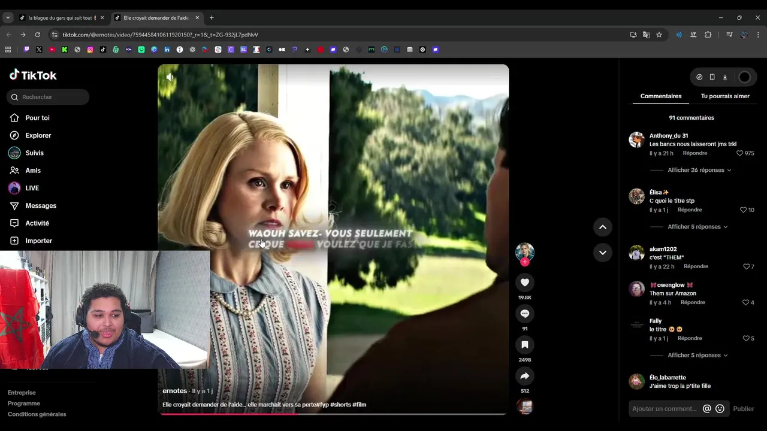The width and height of the screenshot is (767, 431).
Task: Reply to akam1202's comment
Action: click(696, 266)
